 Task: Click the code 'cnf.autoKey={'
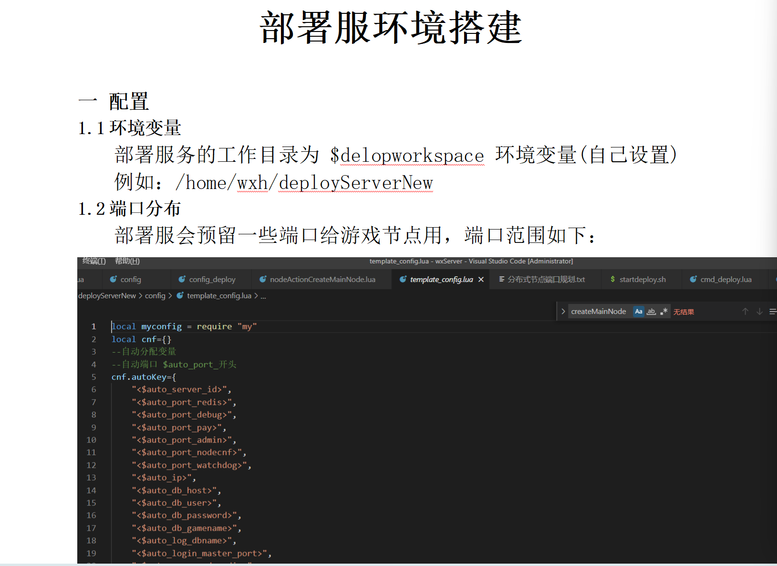click(144, 377)
